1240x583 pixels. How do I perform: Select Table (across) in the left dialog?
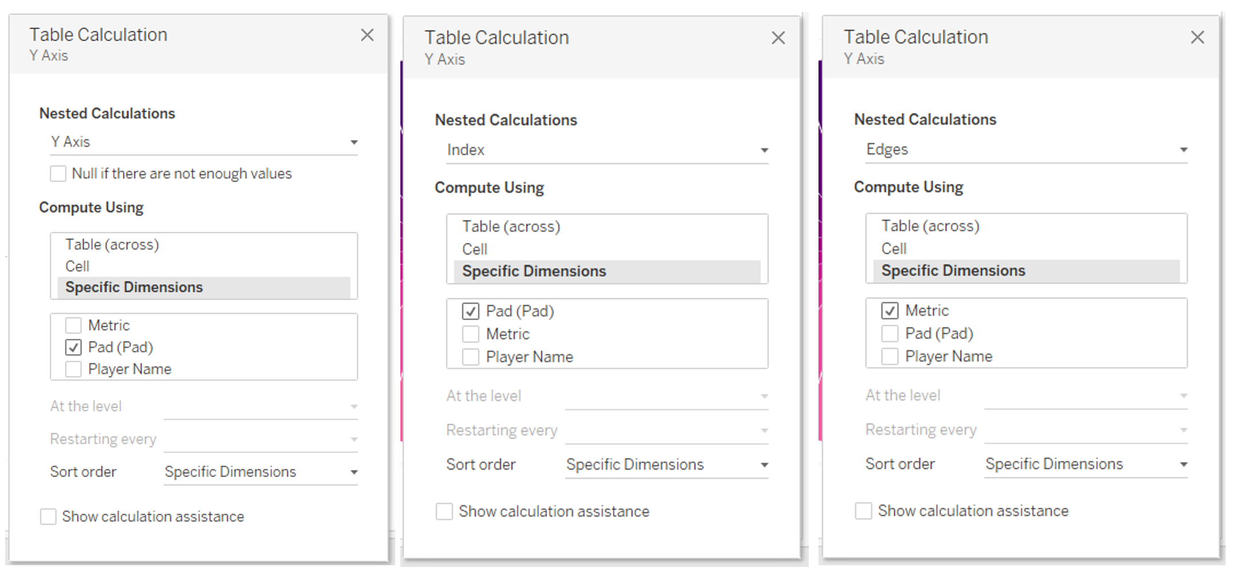tap(112, 244)
